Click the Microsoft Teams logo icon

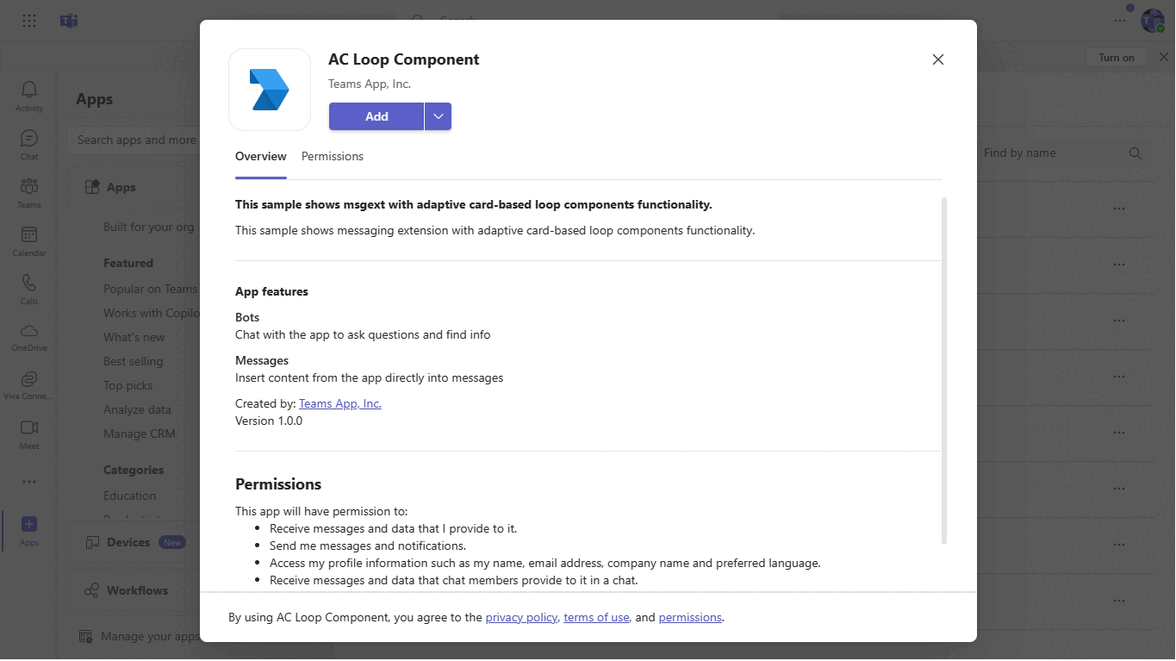pos(69,21)
